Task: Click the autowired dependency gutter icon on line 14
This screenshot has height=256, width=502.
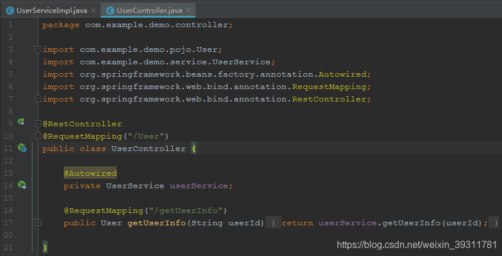Action: [x=22, y=185]
